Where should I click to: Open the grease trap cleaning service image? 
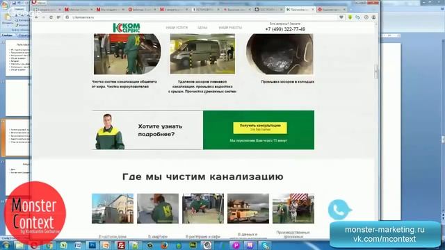(x=127, y=54)
